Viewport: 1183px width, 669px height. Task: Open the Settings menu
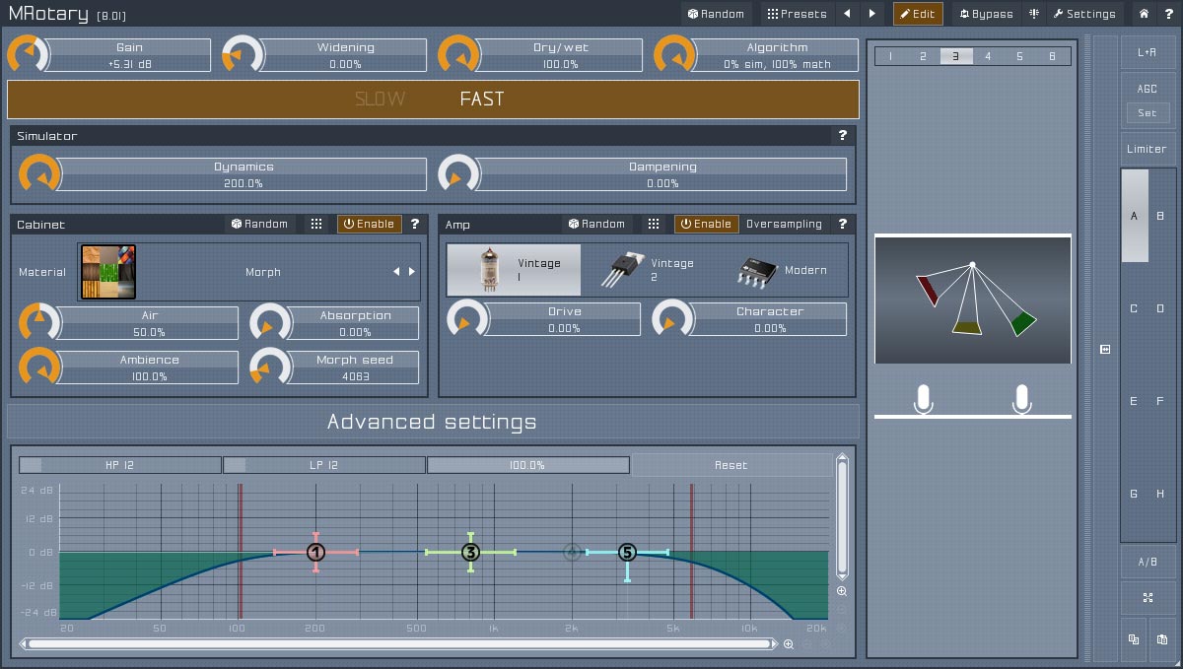pos(1084,14)
